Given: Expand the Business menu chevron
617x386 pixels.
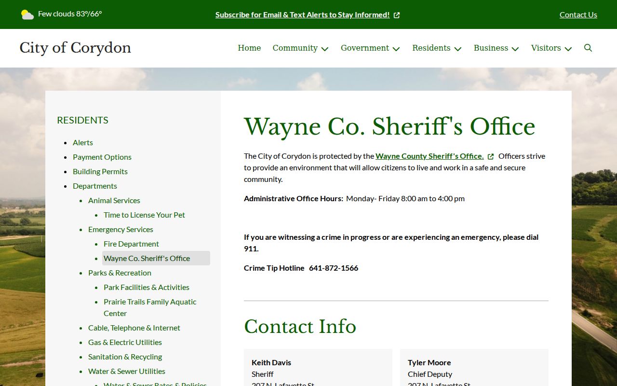Looking at the screenshot, I should pos(515,49).
